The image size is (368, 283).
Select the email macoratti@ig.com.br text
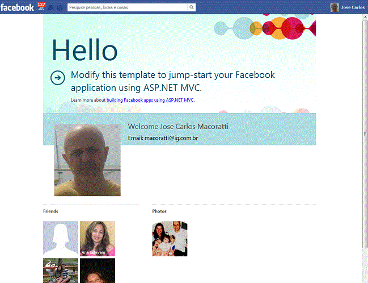(171, 138)
